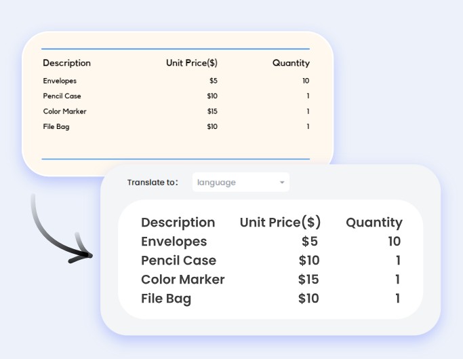Click File Bag in the source table
The width and height of the screenshot is (463, 359).
click(56, 127)
